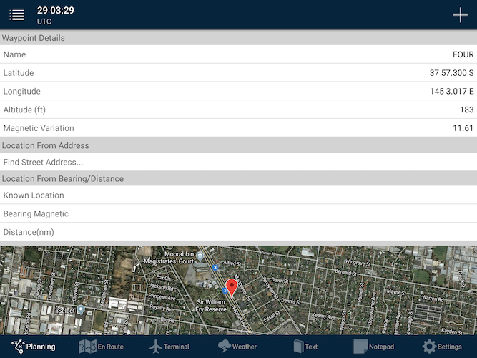Click the Sir William Fry Reserve label
Viewport: 477px width, 358px height.
coord(211,306)
